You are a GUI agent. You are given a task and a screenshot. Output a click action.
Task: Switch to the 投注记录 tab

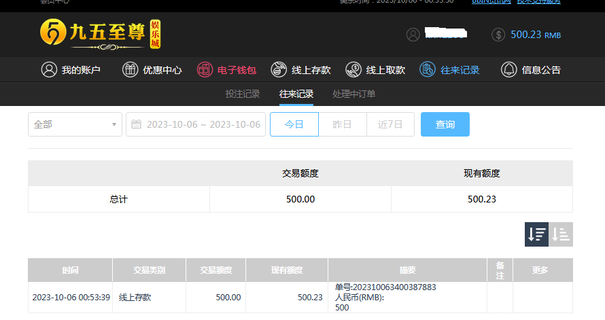(243, 94)
